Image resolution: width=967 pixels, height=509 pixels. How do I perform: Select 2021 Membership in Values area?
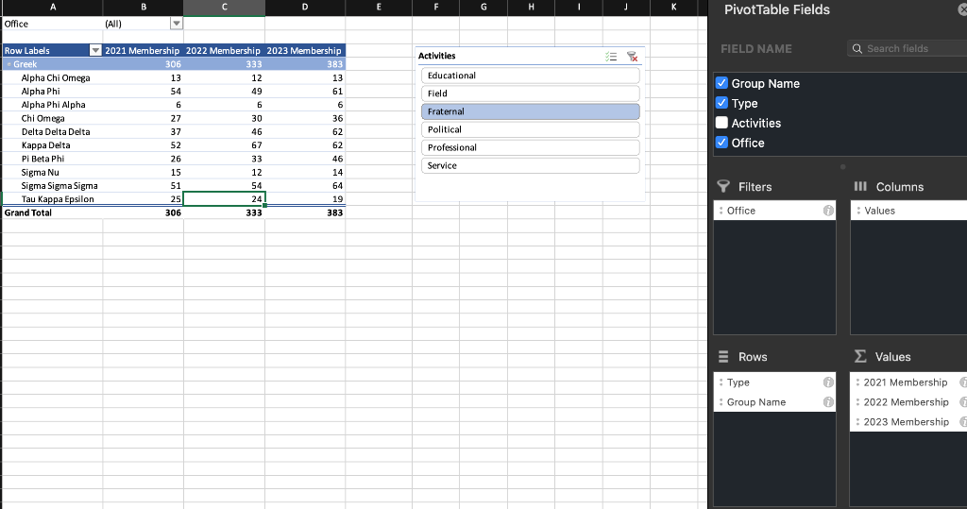click(x=908, y=382)
